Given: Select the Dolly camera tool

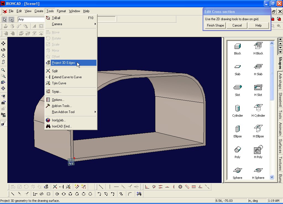Looking at the screenshot, I should (3, 56).
